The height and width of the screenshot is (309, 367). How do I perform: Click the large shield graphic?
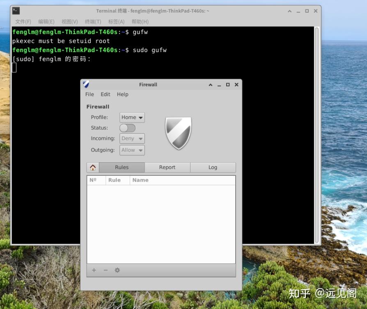(x=178, y=132)
